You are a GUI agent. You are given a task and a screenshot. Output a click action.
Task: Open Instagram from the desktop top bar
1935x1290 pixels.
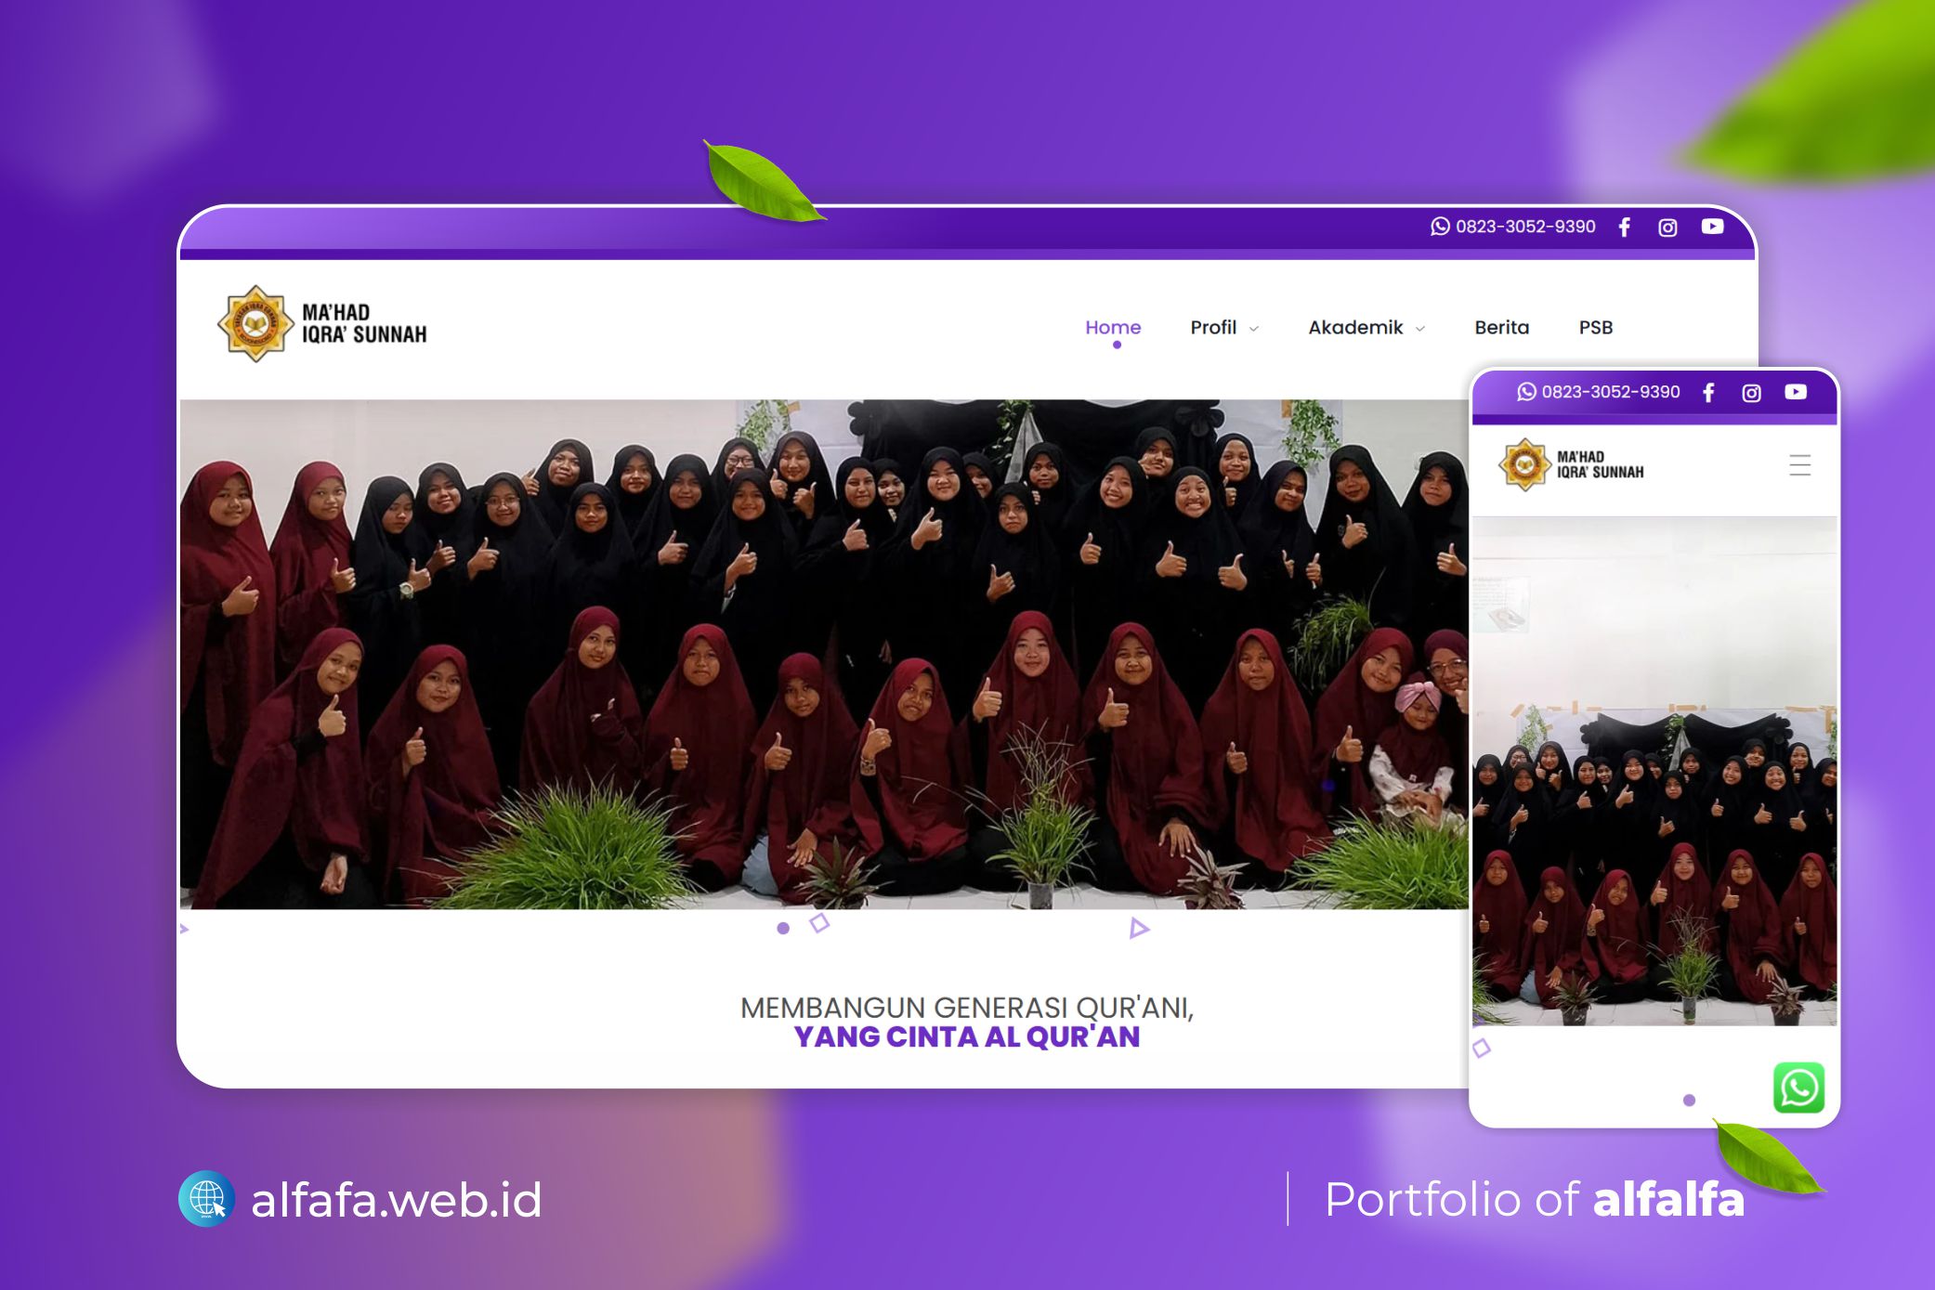(1667, 228)
